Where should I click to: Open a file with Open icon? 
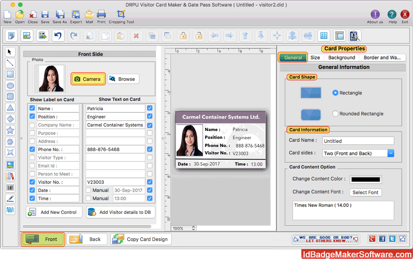tap(20, 15)
